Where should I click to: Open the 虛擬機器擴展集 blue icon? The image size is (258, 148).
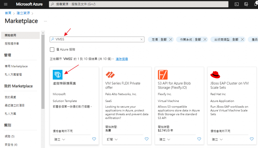click(x=58, y=75)
